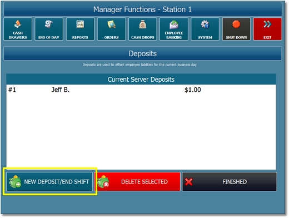The width and height of the screenshot is (289, 218).
Task: Exit Manager Functions via red Exit
Action: coord(267,29)
